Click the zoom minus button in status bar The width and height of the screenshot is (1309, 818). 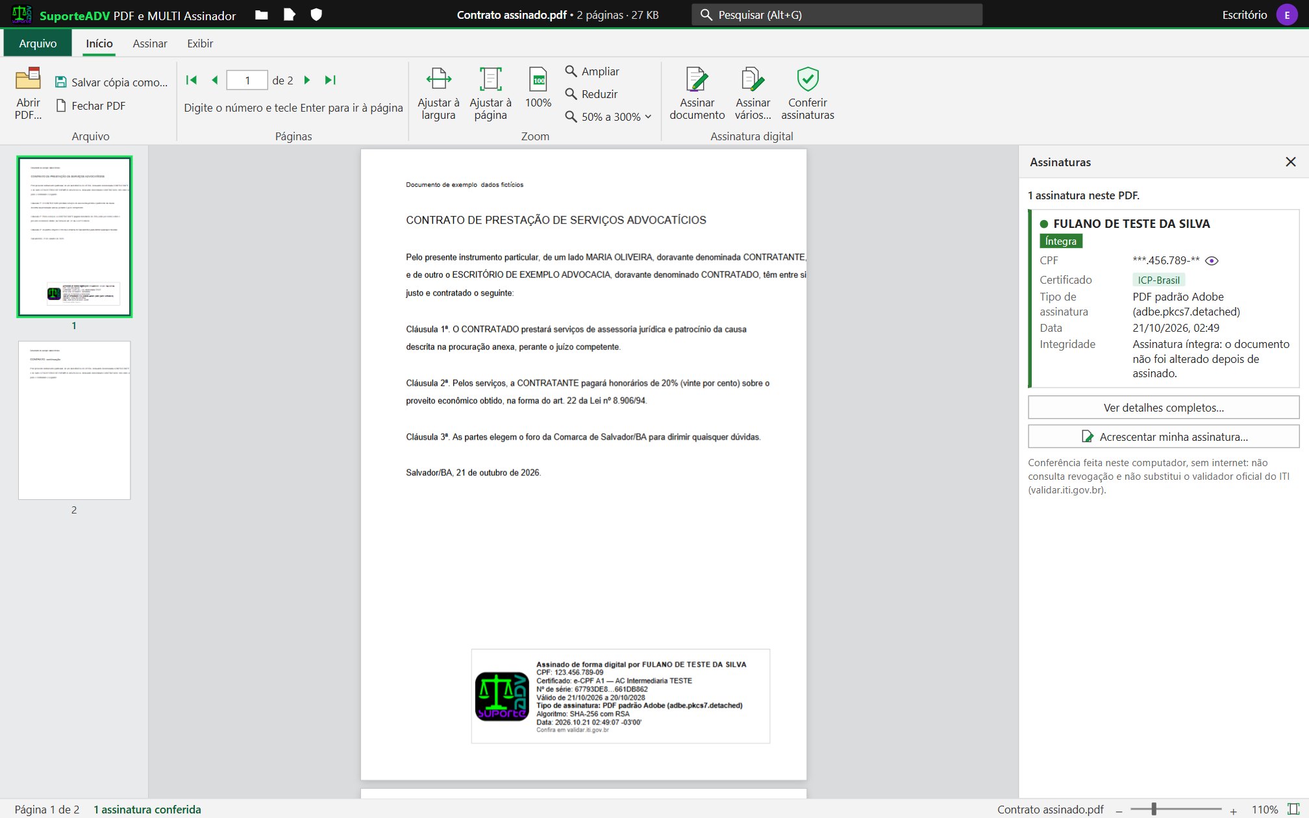[1119, 810]
